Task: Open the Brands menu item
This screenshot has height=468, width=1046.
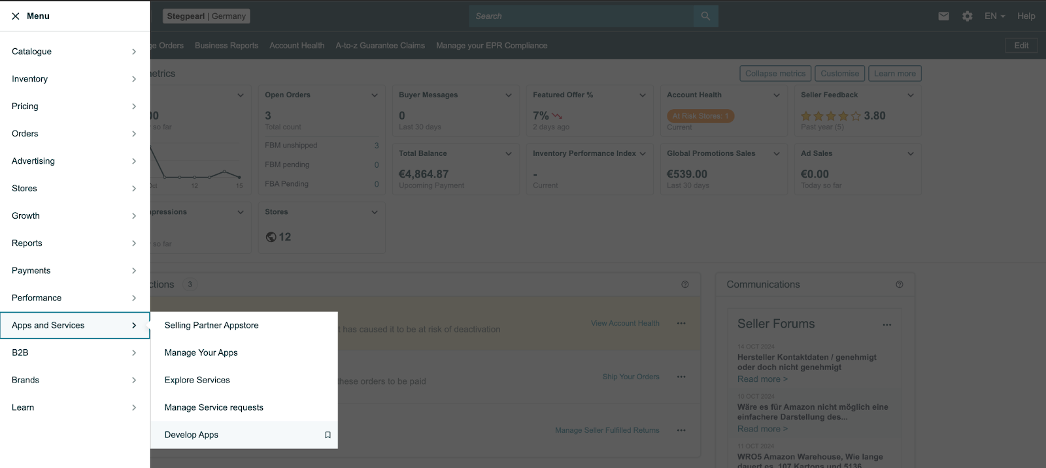Action: [x=75, y=380]
